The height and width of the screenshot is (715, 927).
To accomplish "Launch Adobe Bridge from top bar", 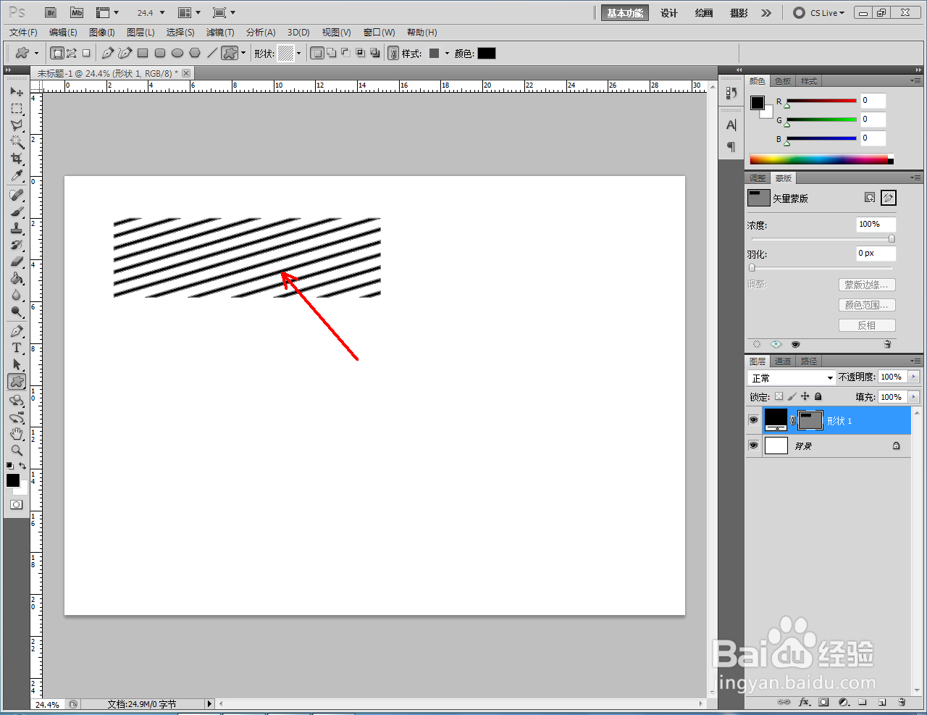I will (x=51, y=12).
